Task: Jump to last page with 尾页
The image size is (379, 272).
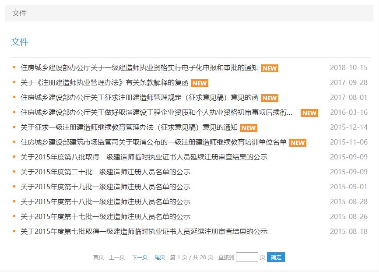Action: point(159,258)
